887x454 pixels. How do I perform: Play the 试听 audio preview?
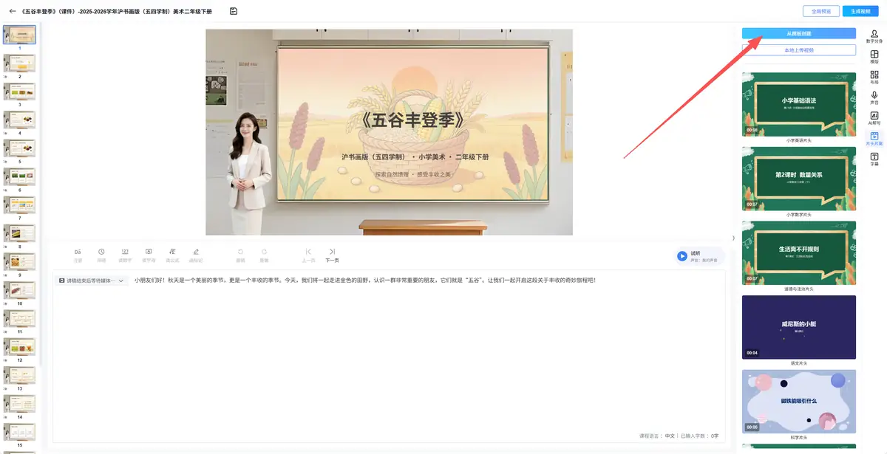pos(682,256)
